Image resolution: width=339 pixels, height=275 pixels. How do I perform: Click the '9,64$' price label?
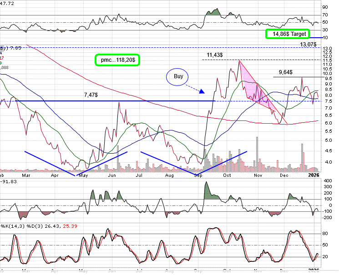tap(286, 72)
